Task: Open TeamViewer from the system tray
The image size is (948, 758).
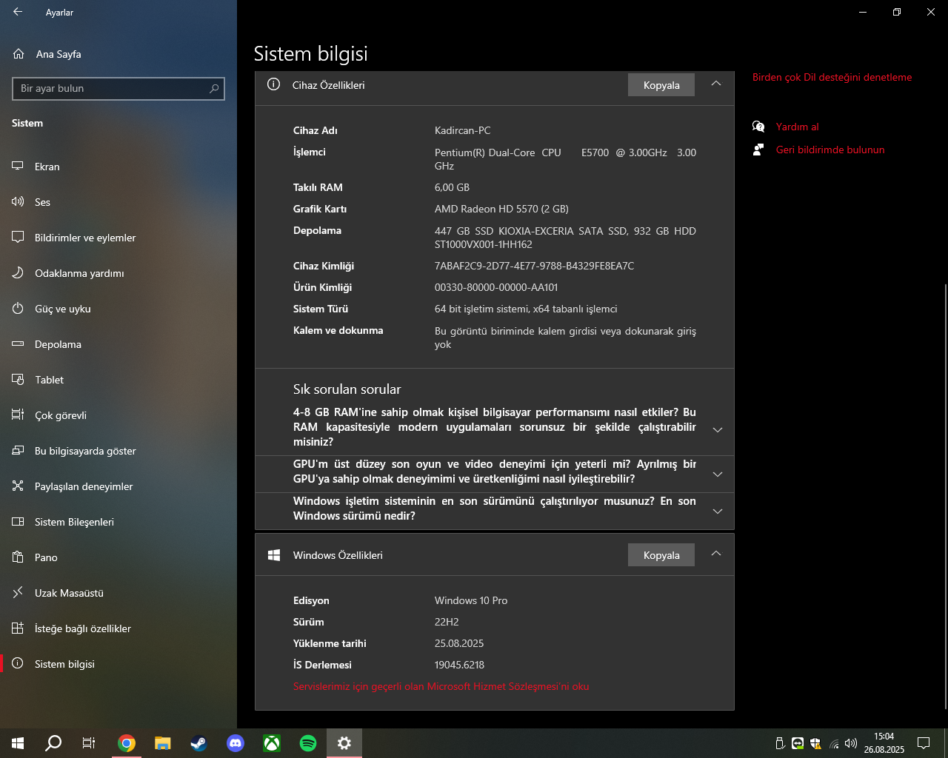Action: tap(798, 743)
